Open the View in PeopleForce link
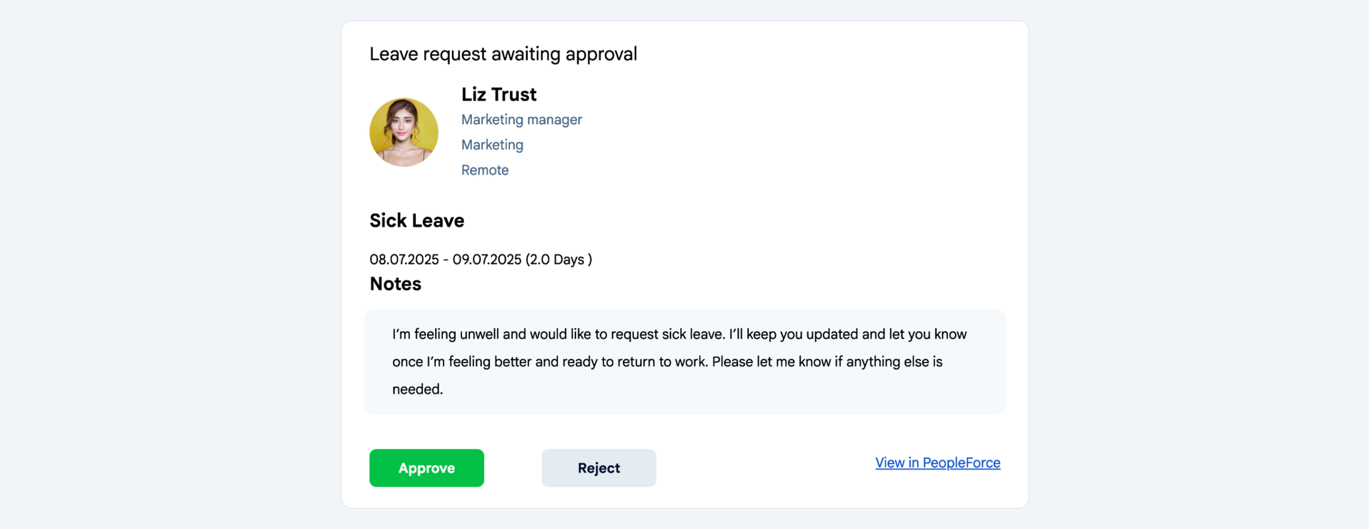This screenshot has width=1369, height=529. (938, 463)
